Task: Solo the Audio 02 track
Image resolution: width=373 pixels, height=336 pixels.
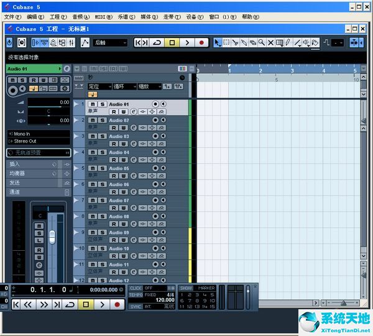Action: click(103, 120)
